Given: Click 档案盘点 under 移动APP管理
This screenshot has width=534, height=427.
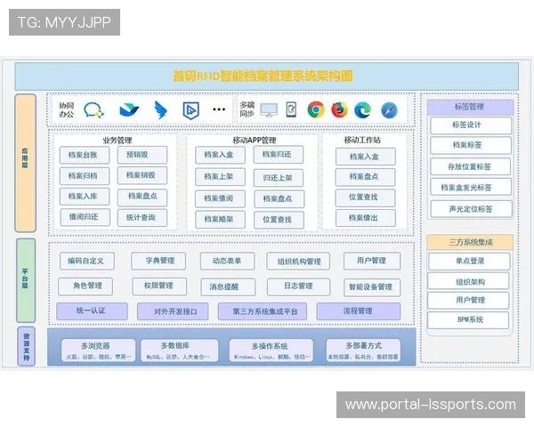Looking at the screenshot, I should (279, 199).
